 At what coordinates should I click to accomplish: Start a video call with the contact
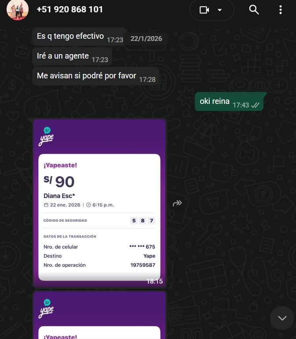pyautogui.click(x=204, y=10)
